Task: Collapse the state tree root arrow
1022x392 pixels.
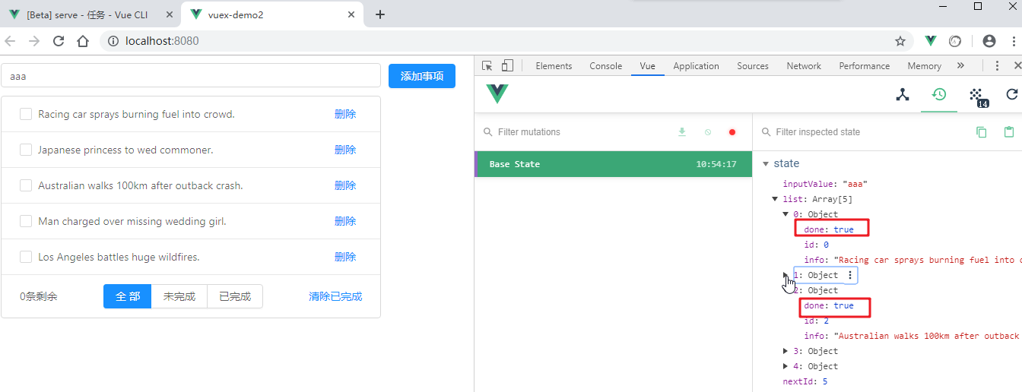Action: (x=766, y=163)
